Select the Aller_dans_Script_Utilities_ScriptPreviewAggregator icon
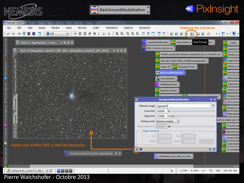The width and height of the screenshot is (244, 183). (x=182, y=61)
